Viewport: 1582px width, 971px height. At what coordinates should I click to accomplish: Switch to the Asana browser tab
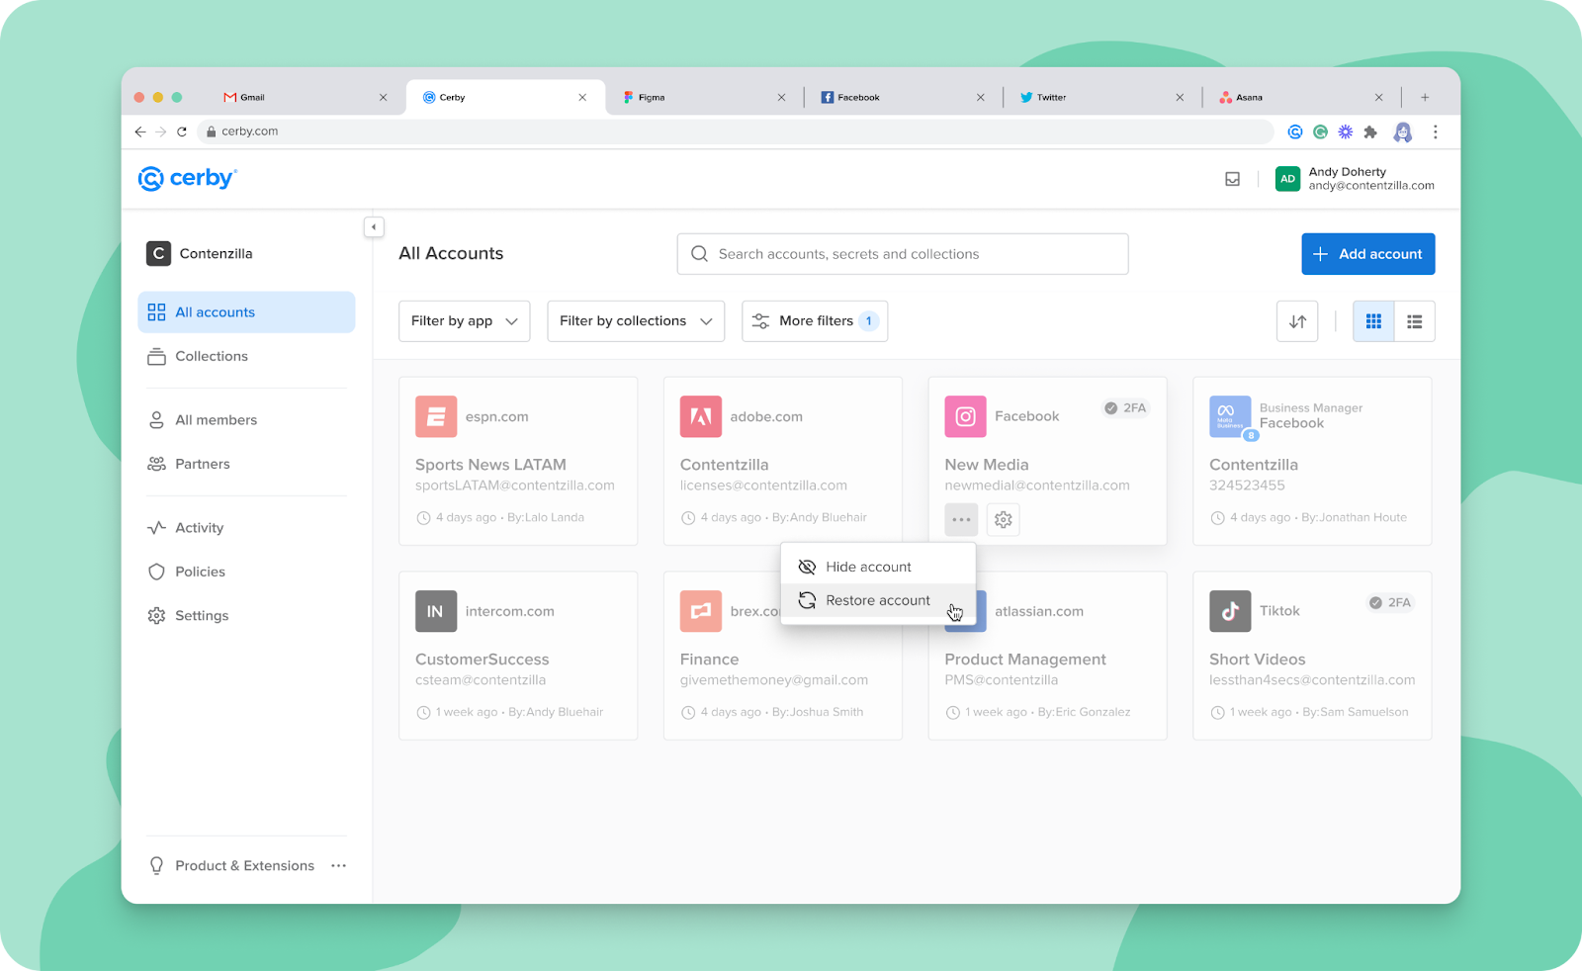pos(1301,97)
